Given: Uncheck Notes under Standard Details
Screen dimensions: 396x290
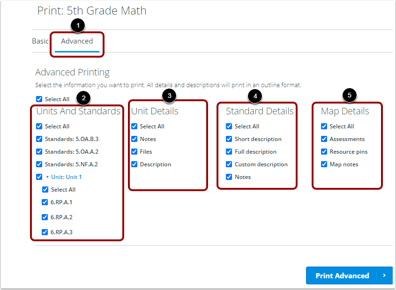Looking at the screenshot, I should tap(229, 177).
